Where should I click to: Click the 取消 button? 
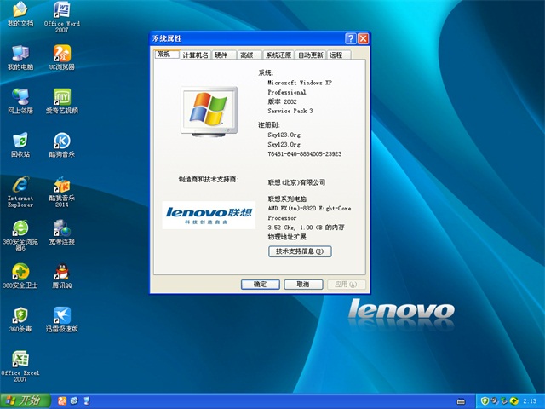point(303,285)
